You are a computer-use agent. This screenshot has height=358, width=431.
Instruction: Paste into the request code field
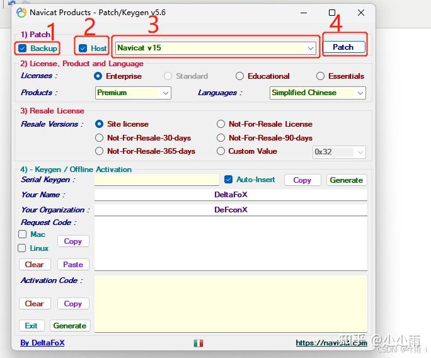73,265
